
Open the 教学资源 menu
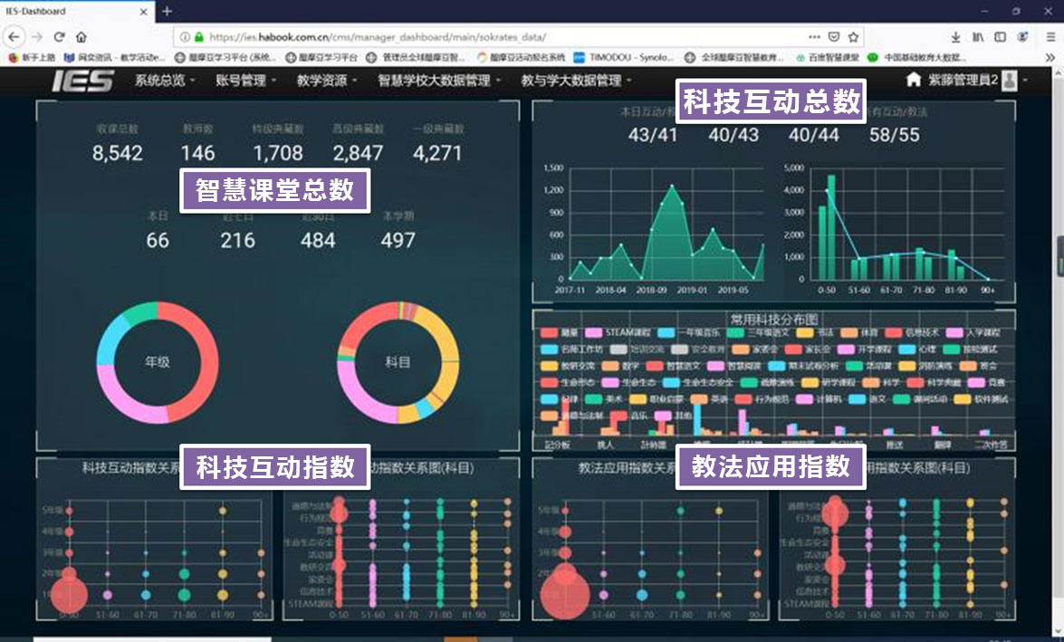tap(326, 81)
